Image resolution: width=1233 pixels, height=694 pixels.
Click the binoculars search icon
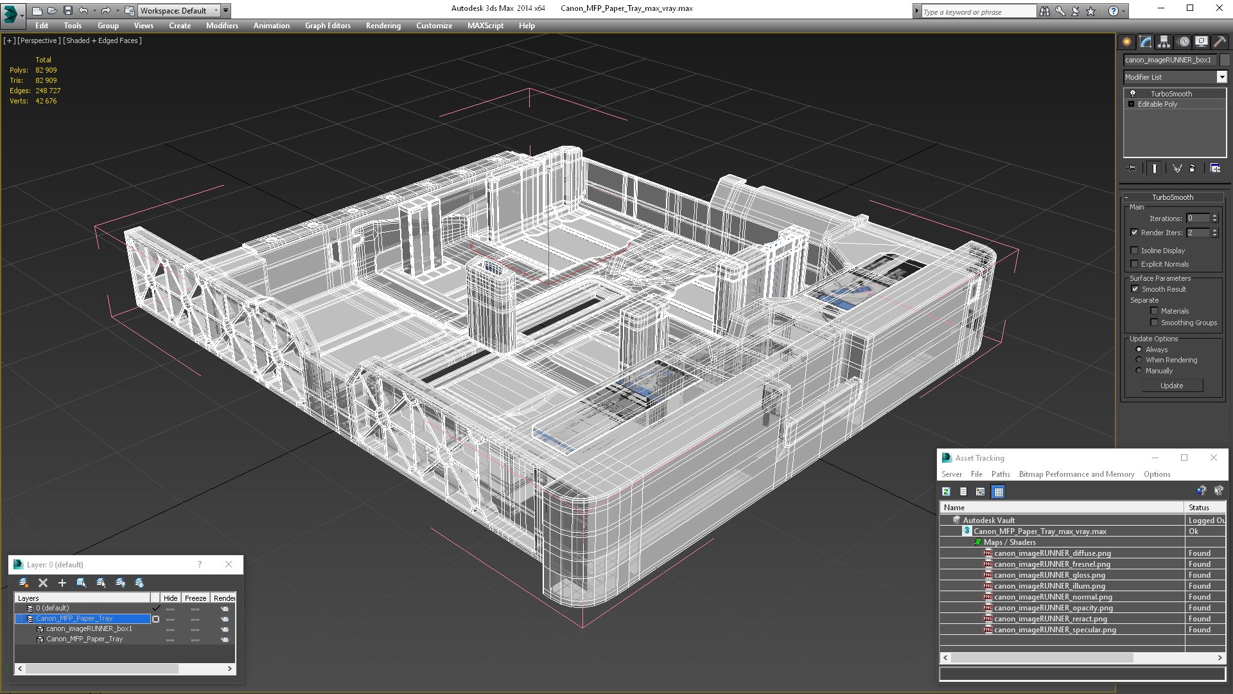pos(1045,11)
